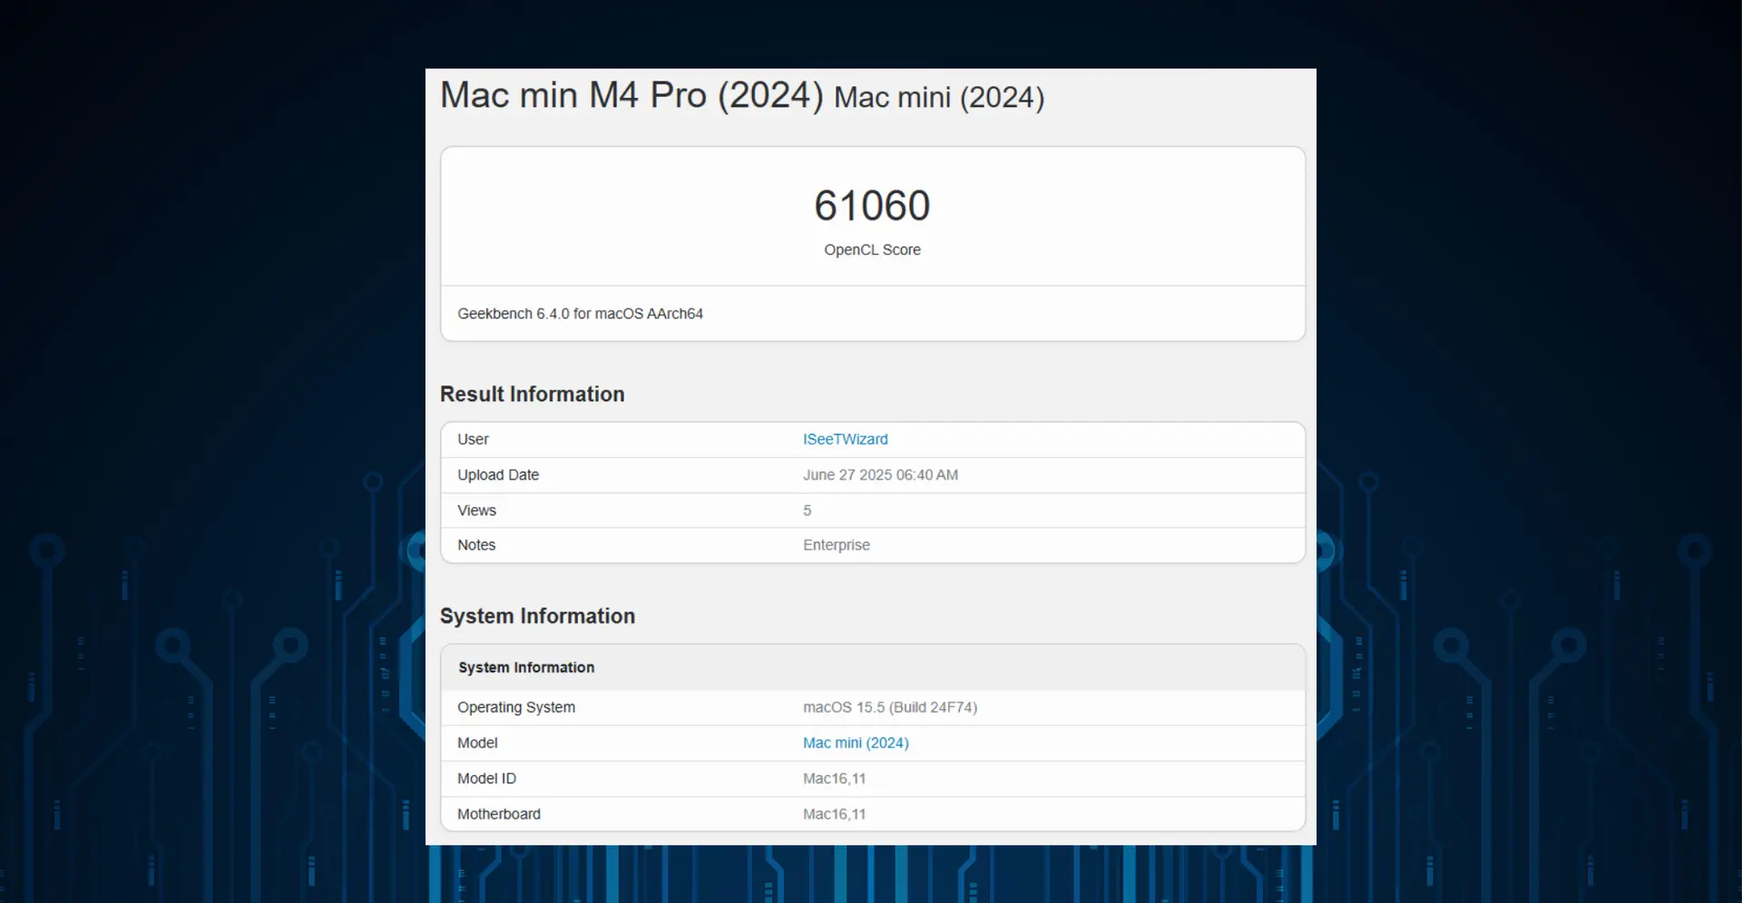Click the Views count value 5
This screenshot has height=903, width=1742.
[x=807, y=510]
